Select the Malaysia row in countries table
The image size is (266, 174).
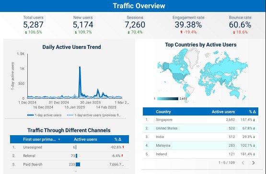(x=200, y=146)
